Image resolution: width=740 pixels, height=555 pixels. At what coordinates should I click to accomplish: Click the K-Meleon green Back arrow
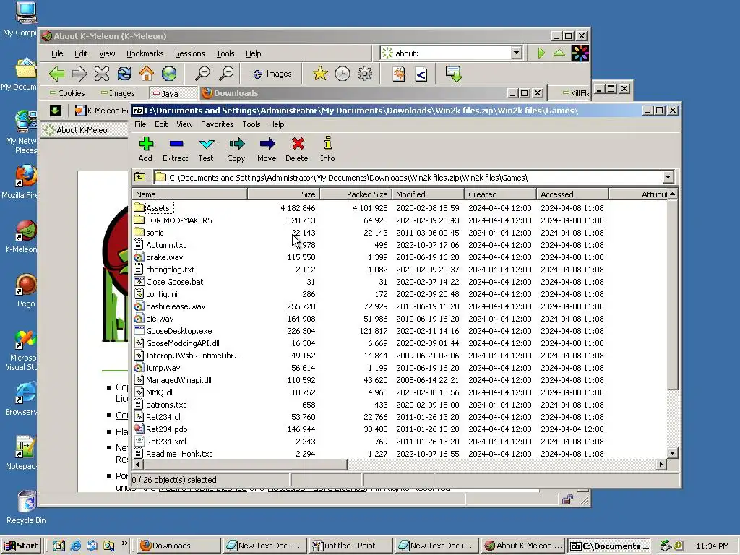(x=56, y=74)
